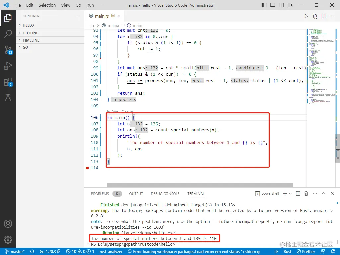The height and width of the screenshot is (255, 340).
Task: Toggle the secondary side bar layout
Action: (281, 5)
